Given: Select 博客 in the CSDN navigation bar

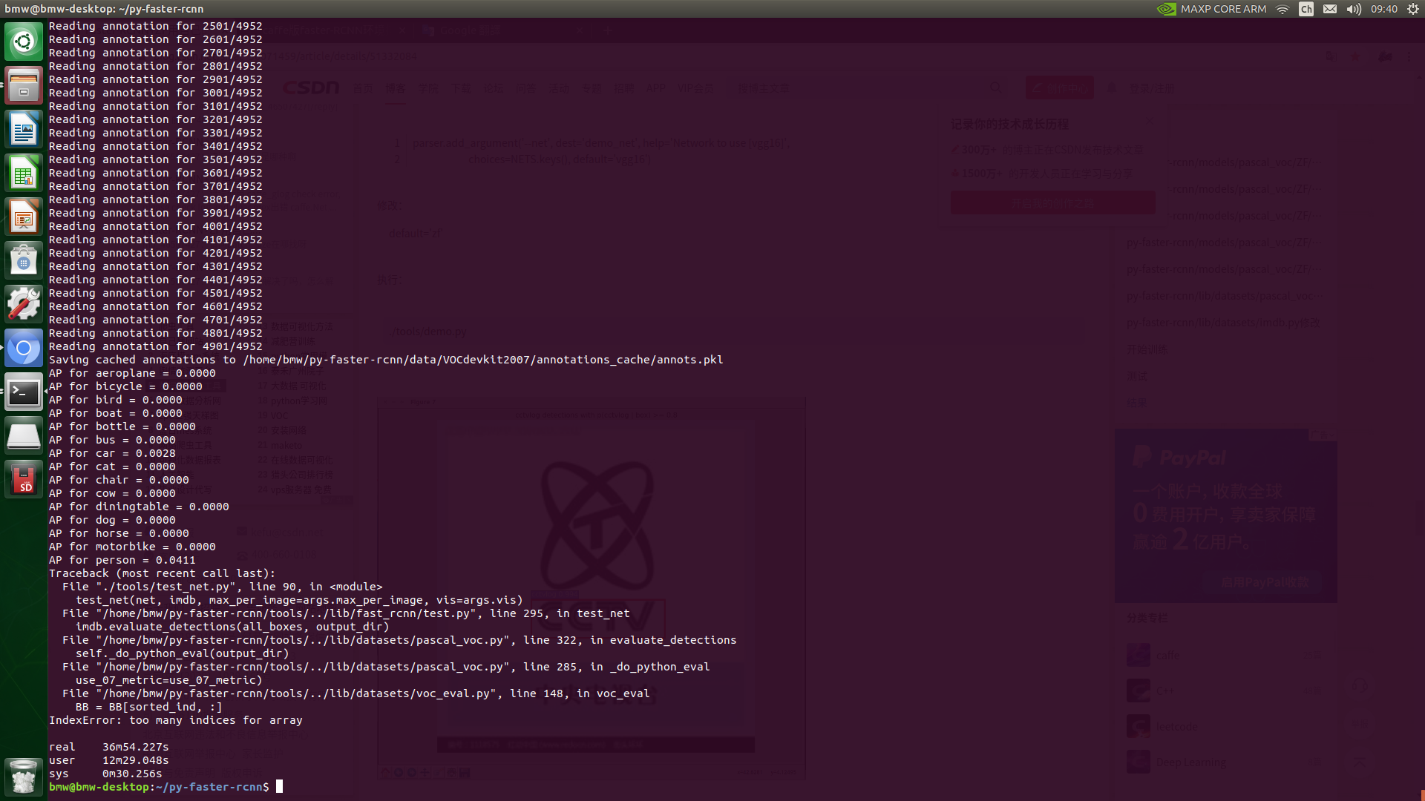Looking at the screenshot, I should pos(396,88).
